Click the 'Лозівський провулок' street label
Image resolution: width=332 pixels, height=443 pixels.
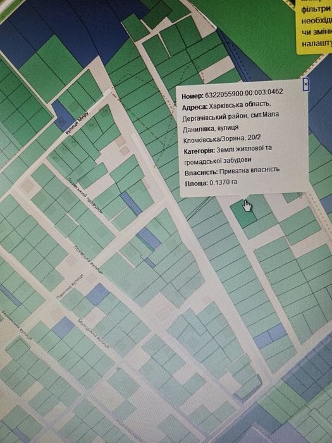click(85, 195)
